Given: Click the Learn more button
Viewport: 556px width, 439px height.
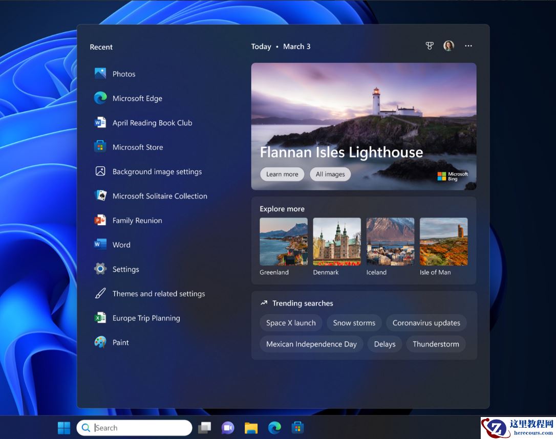Looking at the screenshot, I should (282, 174).
